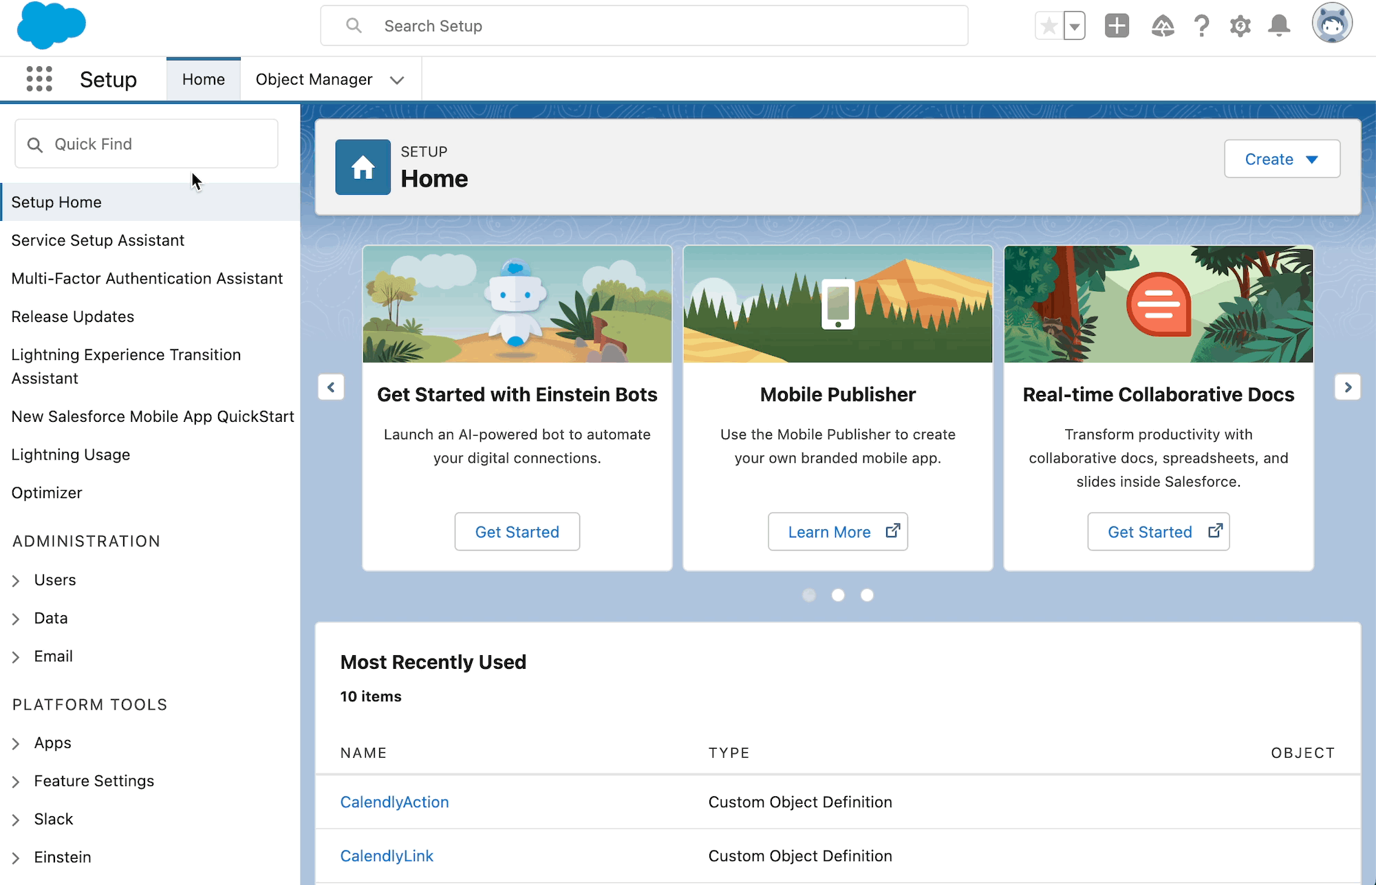Open the notifications bell
This screenshot has height=885, width=1376.
(x=1279, y=26)
